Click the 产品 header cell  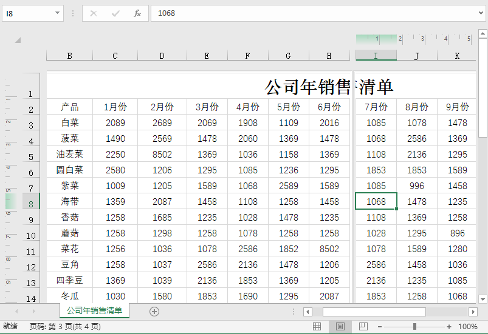click(x=70, y=107)
